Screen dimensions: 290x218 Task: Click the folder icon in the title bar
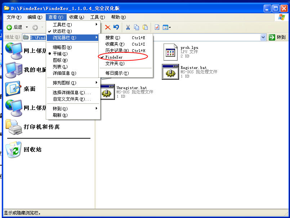pyautogui.click(x=6, y=8)
